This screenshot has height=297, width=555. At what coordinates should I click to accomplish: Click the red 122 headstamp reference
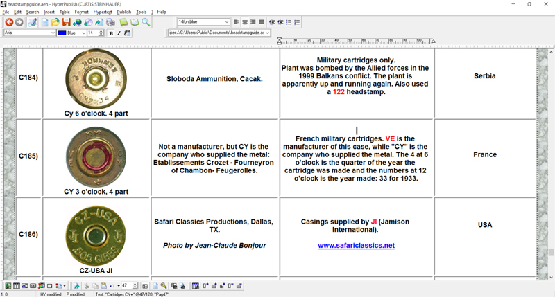click(339, 92)
